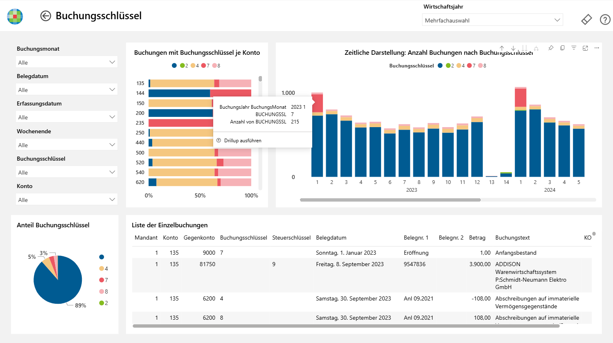Viewport: 613px width, 343px height.
Task: Select legend key 8 in the pie chart legend
Action: [x=104, y=291]
